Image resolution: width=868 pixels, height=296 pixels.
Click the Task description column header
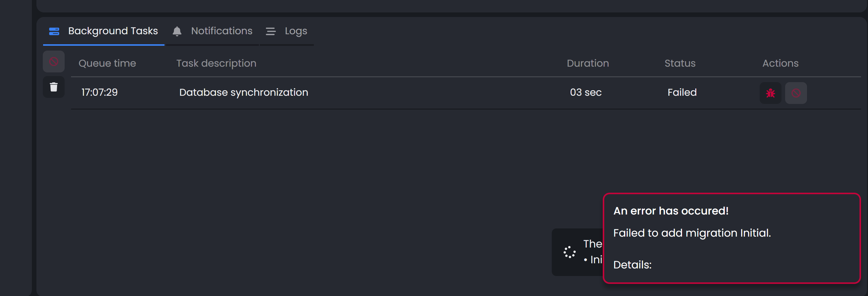[x=216, y=63]
